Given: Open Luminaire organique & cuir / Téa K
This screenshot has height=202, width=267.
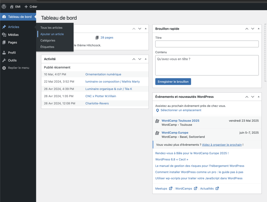Looking at the screenshot, I should [109, 89].
